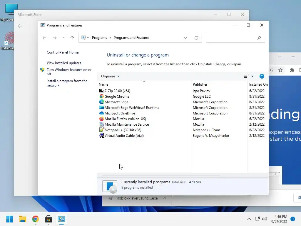301x226 pixels.
Task: Open Control Panel Home link
Action: click(63, 52)
